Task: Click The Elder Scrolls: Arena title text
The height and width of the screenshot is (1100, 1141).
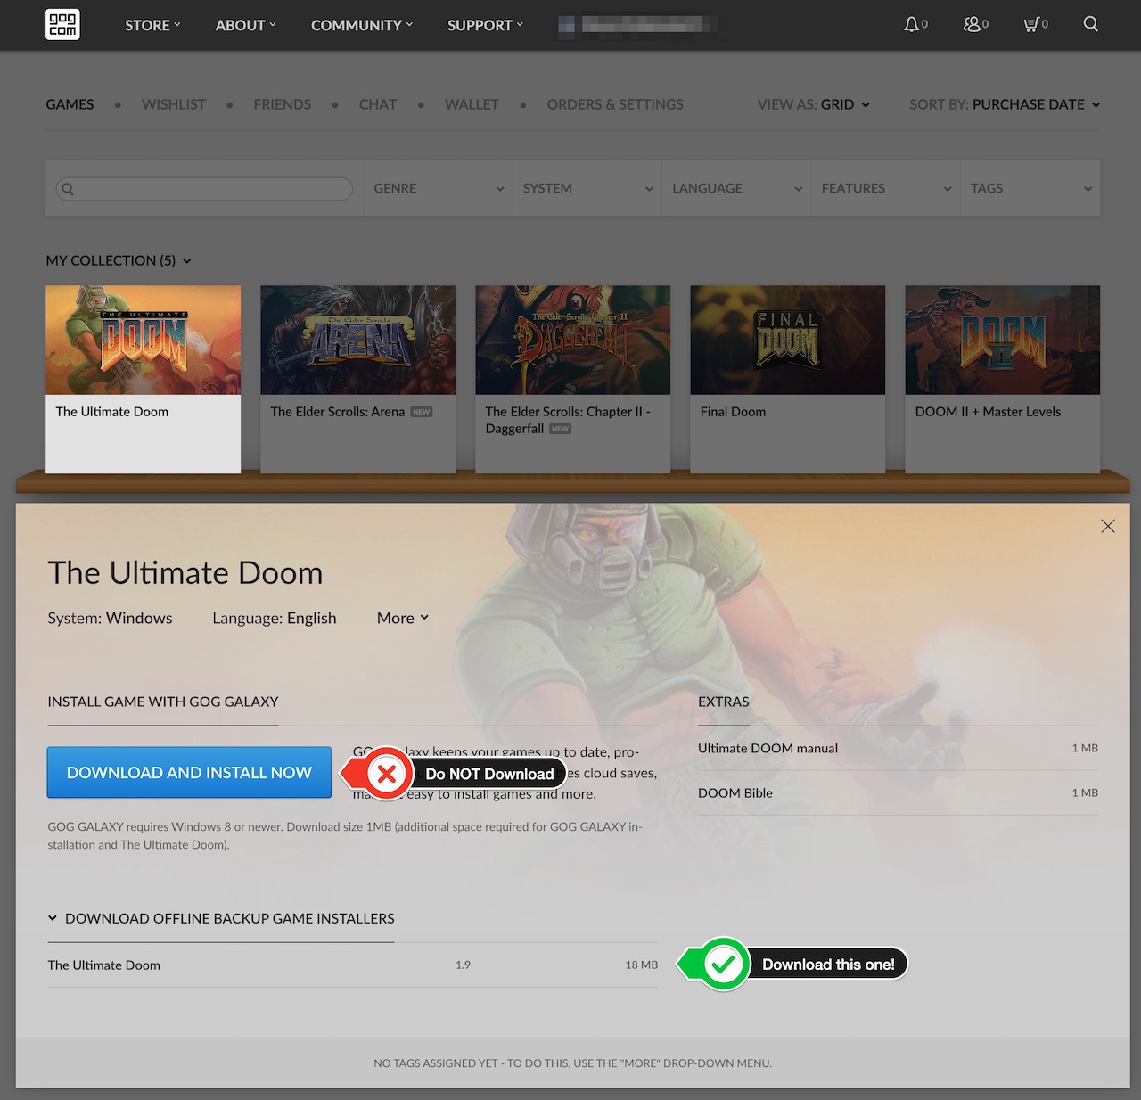Action: 338,412
